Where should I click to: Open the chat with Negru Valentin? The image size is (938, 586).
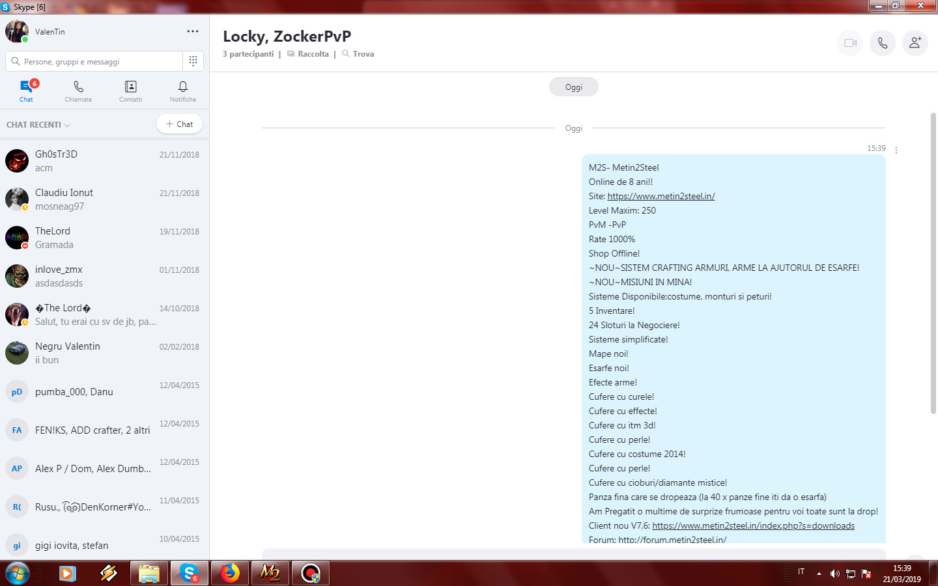click(104, 353)
